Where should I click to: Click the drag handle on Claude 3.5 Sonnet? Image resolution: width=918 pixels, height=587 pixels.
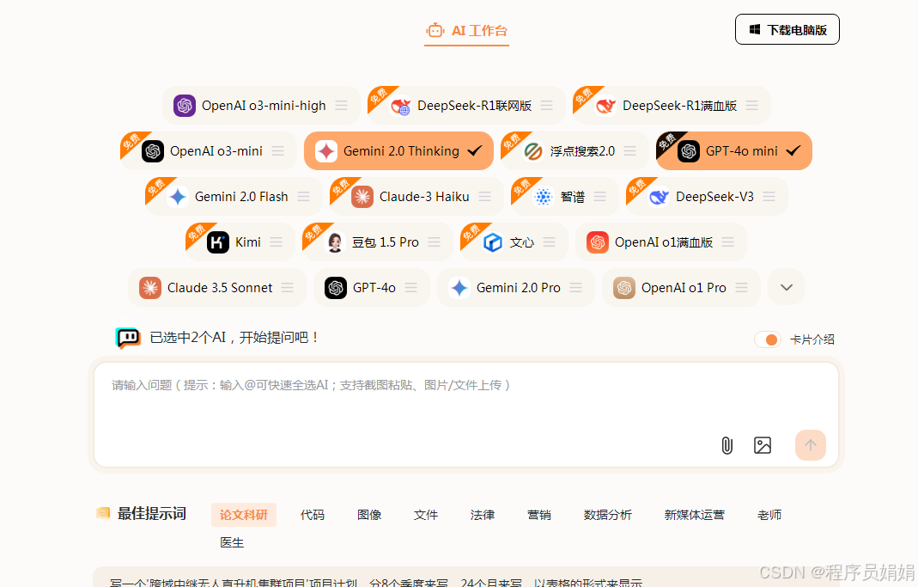[288, 288]
